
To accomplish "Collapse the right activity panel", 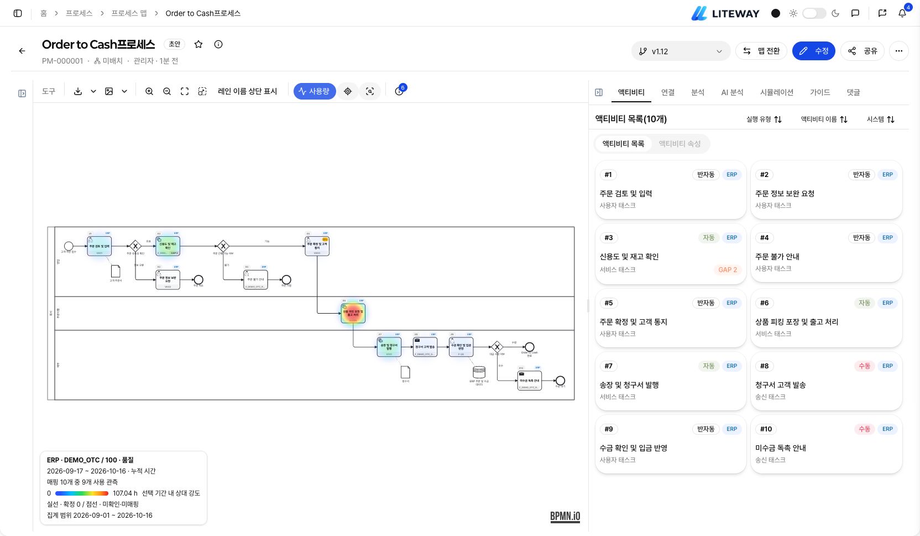I will click(x=599, y=92).
